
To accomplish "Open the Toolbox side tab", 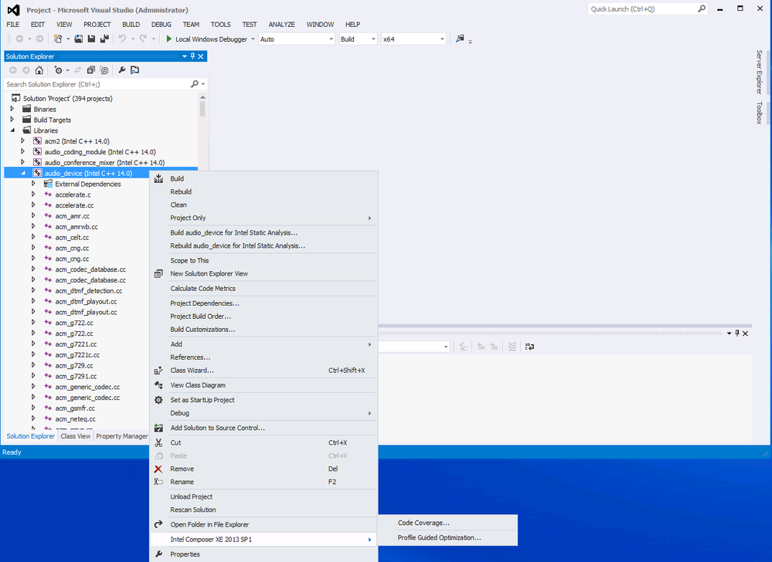I will pyautogui.click(x=759, y=113).
